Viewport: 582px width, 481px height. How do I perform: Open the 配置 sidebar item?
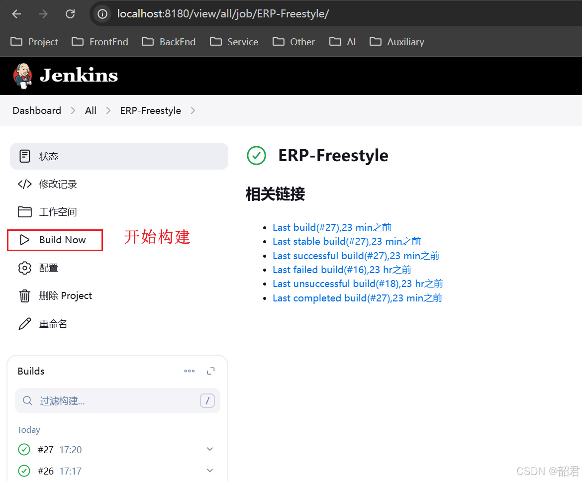119,268
